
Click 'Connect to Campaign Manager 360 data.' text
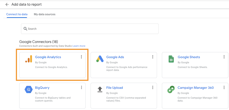197,99
